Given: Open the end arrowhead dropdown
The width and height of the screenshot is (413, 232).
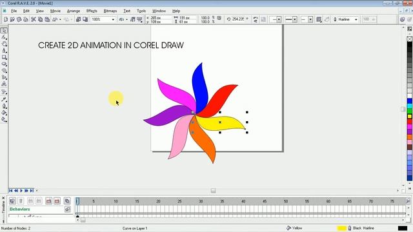Looking at the screenshot, I should (x=310, y=19).
